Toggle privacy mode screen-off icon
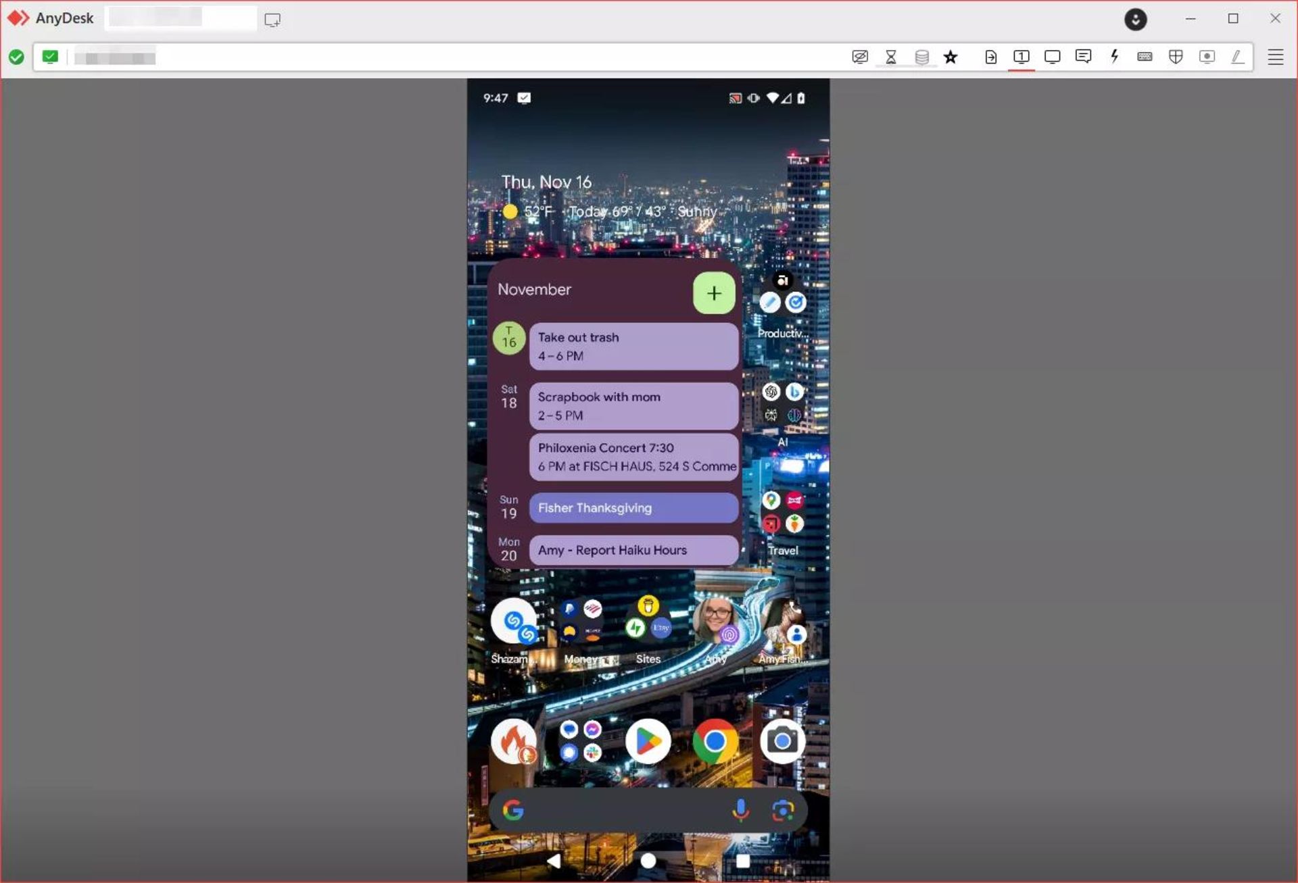Viewport: 1298px width, 883px height. [860, 57]
